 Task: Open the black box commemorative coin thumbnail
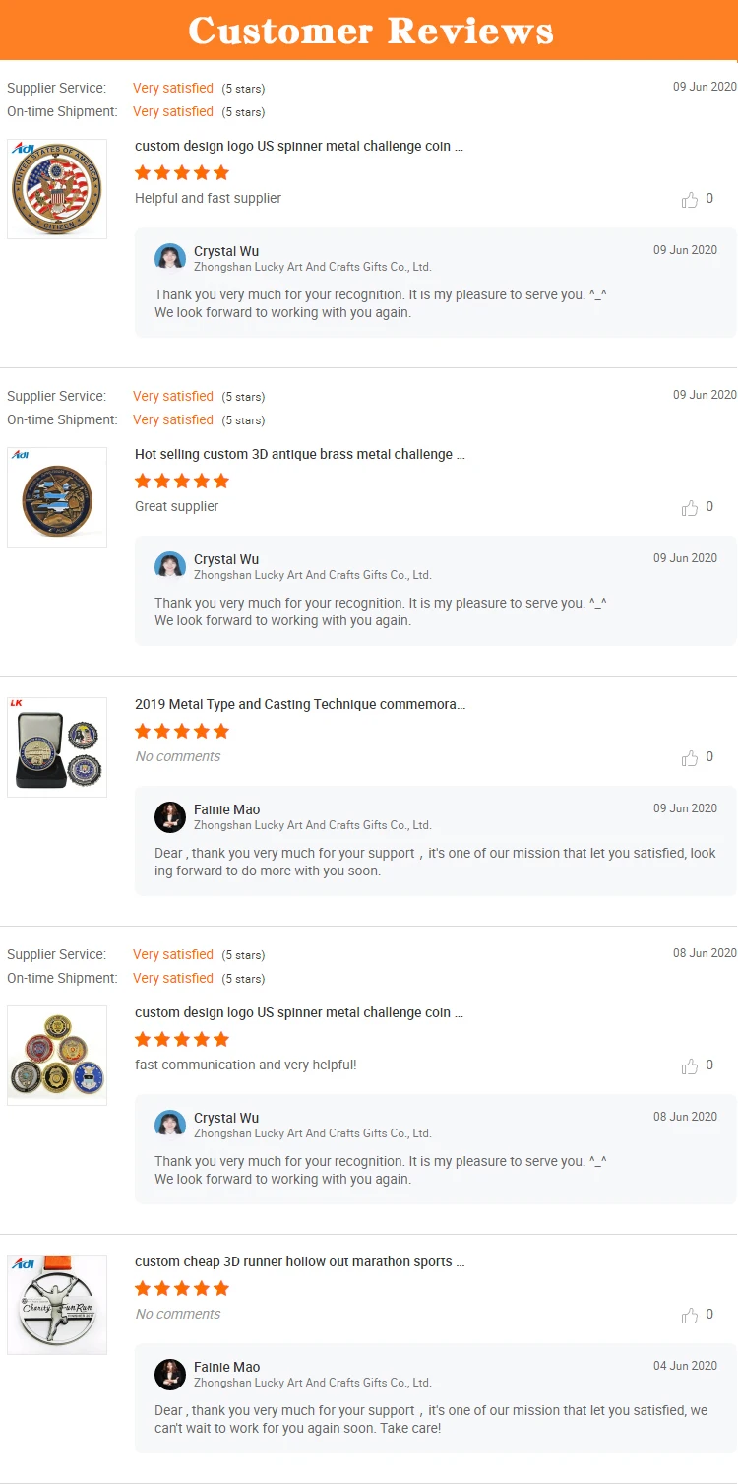[x=57, y=747]
